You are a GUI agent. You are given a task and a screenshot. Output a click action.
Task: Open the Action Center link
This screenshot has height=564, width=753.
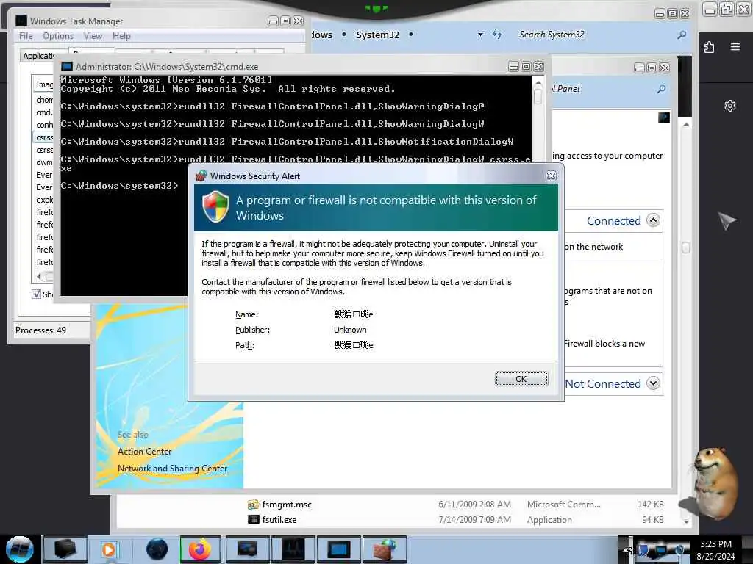[145, 452]
